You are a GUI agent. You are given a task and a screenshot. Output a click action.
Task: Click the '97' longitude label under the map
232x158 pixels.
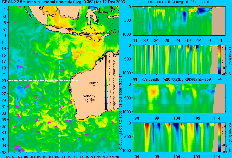tap(20, 156)
